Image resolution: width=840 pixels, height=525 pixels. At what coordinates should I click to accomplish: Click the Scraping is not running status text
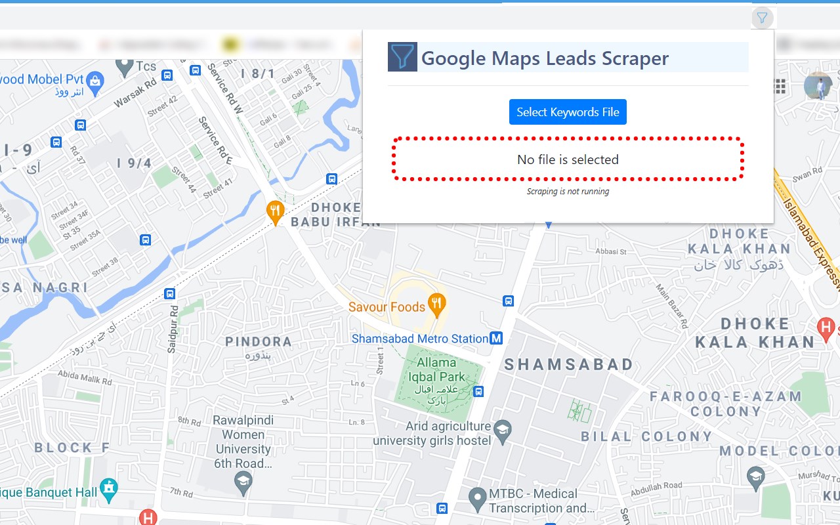coord(568,192)
